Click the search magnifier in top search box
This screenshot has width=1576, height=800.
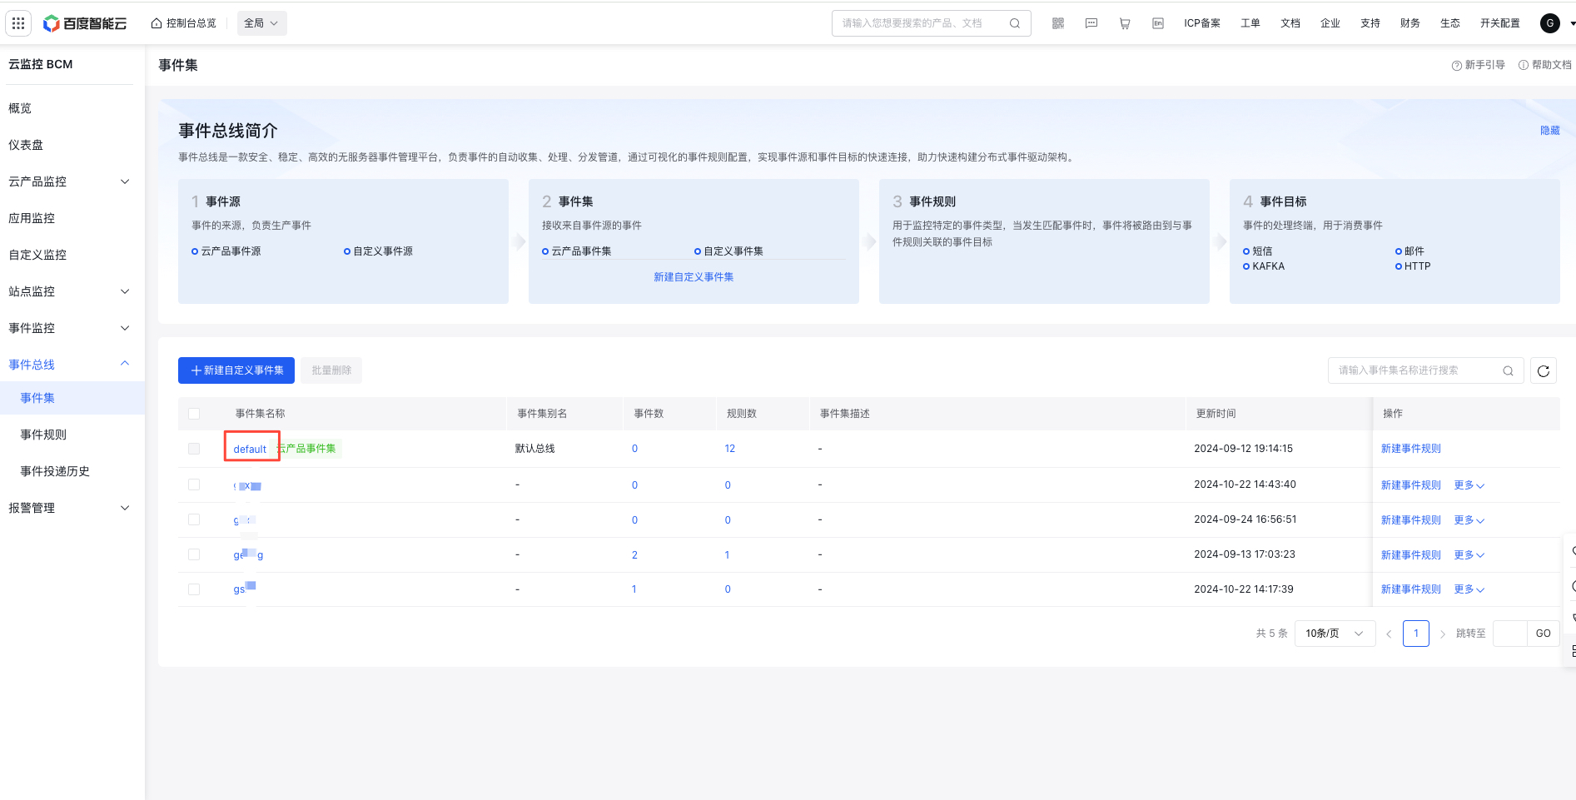pos(1015,23)
